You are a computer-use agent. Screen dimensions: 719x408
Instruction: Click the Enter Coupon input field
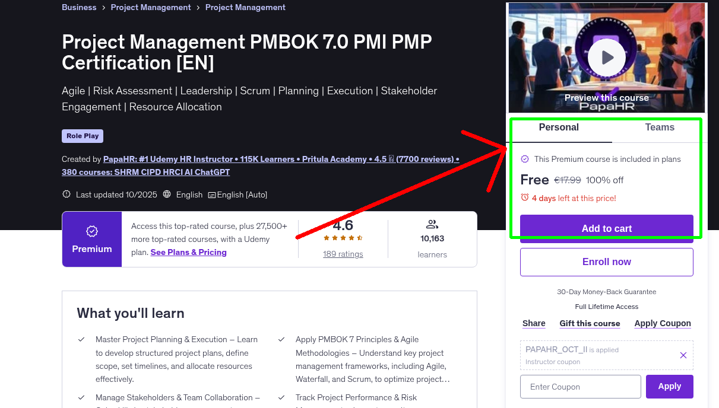pyautogui.click(x=580, y=387)
